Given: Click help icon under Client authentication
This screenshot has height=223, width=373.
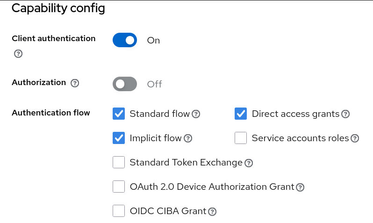Looking at the screenshot, I should click(x=18, y=54).
